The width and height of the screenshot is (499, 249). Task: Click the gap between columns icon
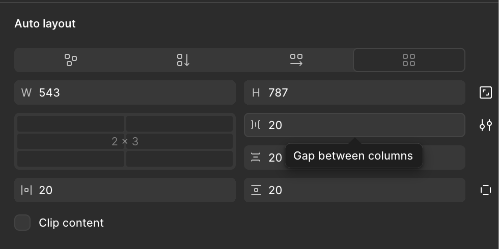click(256, 125)
